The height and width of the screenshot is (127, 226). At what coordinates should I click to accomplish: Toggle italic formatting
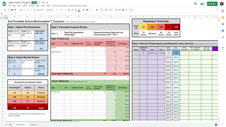pyautogui.click(x=72, y=10)
